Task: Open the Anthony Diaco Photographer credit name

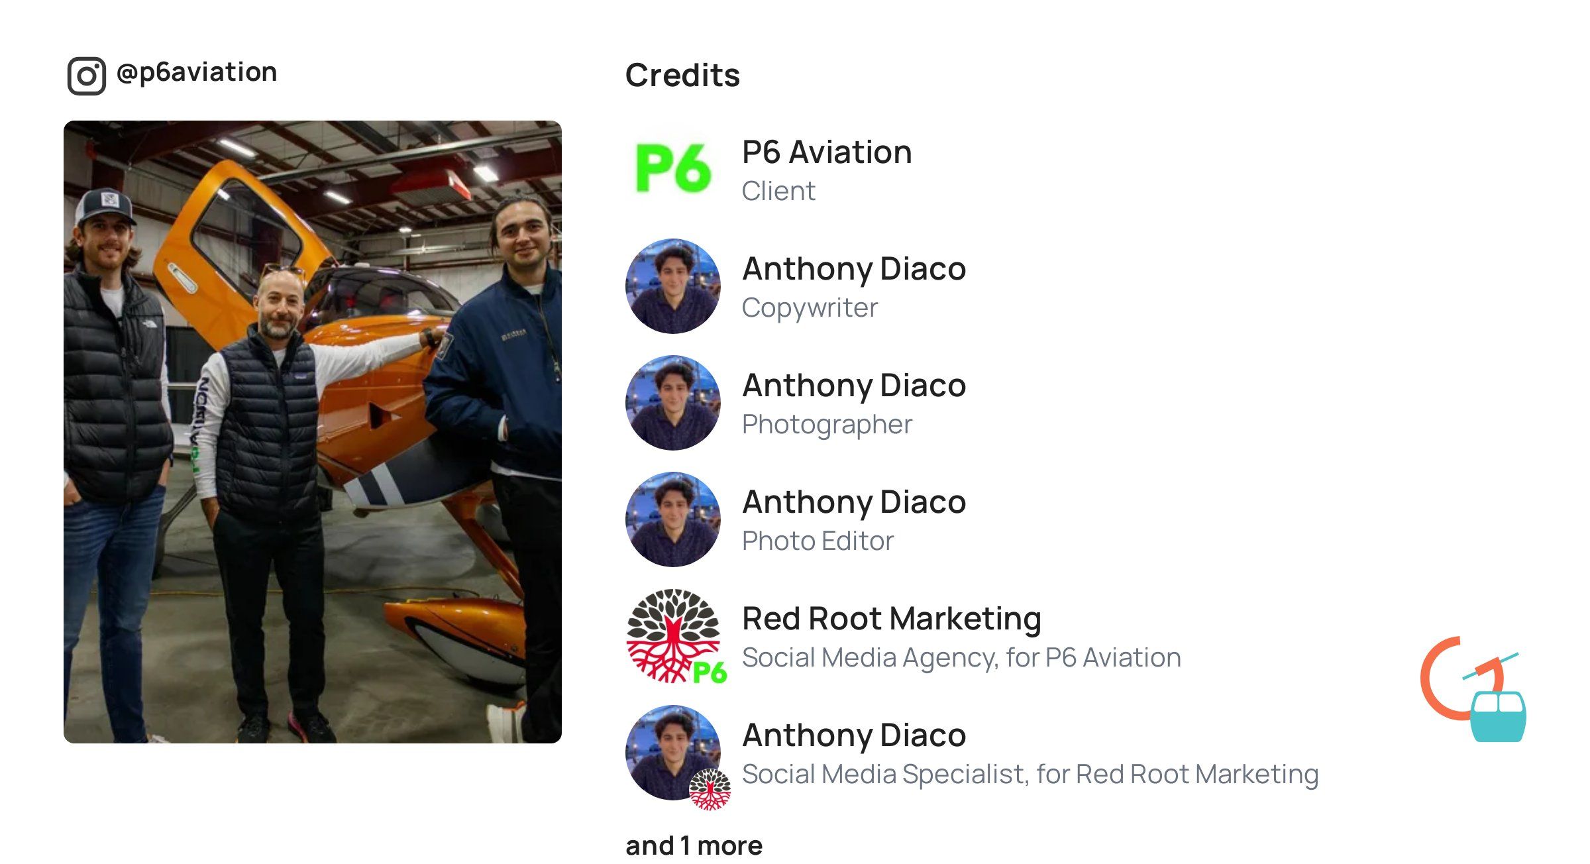Action: coord(854,386)
